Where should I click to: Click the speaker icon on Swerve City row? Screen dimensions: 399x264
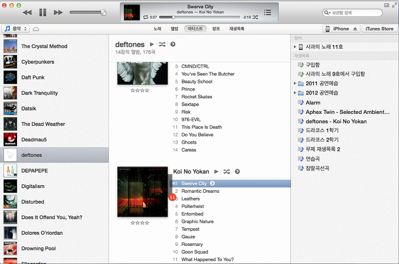(x=175, y=183)
